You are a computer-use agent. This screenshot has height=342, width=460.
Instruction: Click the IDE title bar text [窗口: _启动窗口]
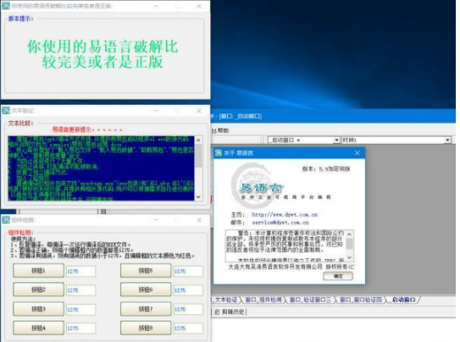[x=240, y=116]
